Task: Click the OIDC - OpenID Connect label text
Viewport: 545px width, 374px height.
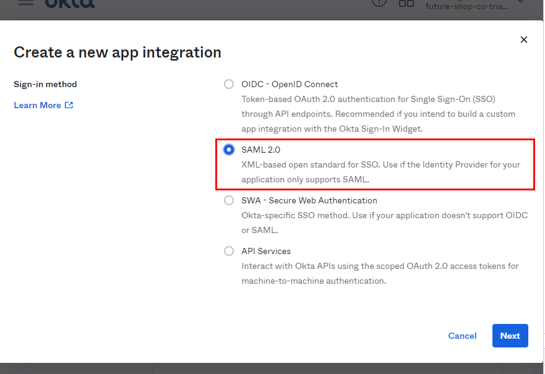Action: point(289,85)
